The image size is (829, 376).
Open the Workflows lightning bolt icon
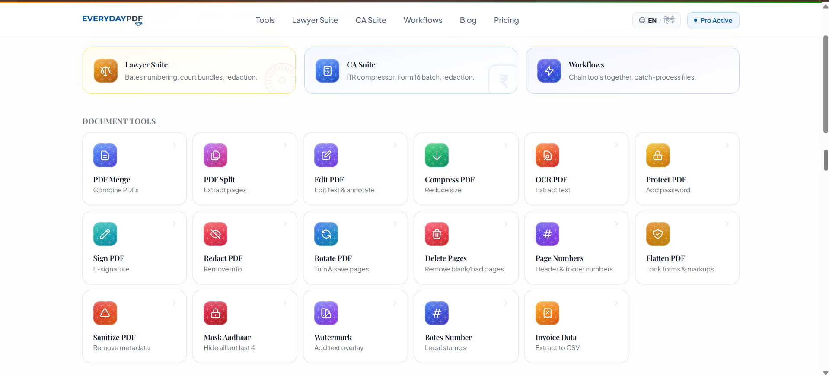[549, 71]
